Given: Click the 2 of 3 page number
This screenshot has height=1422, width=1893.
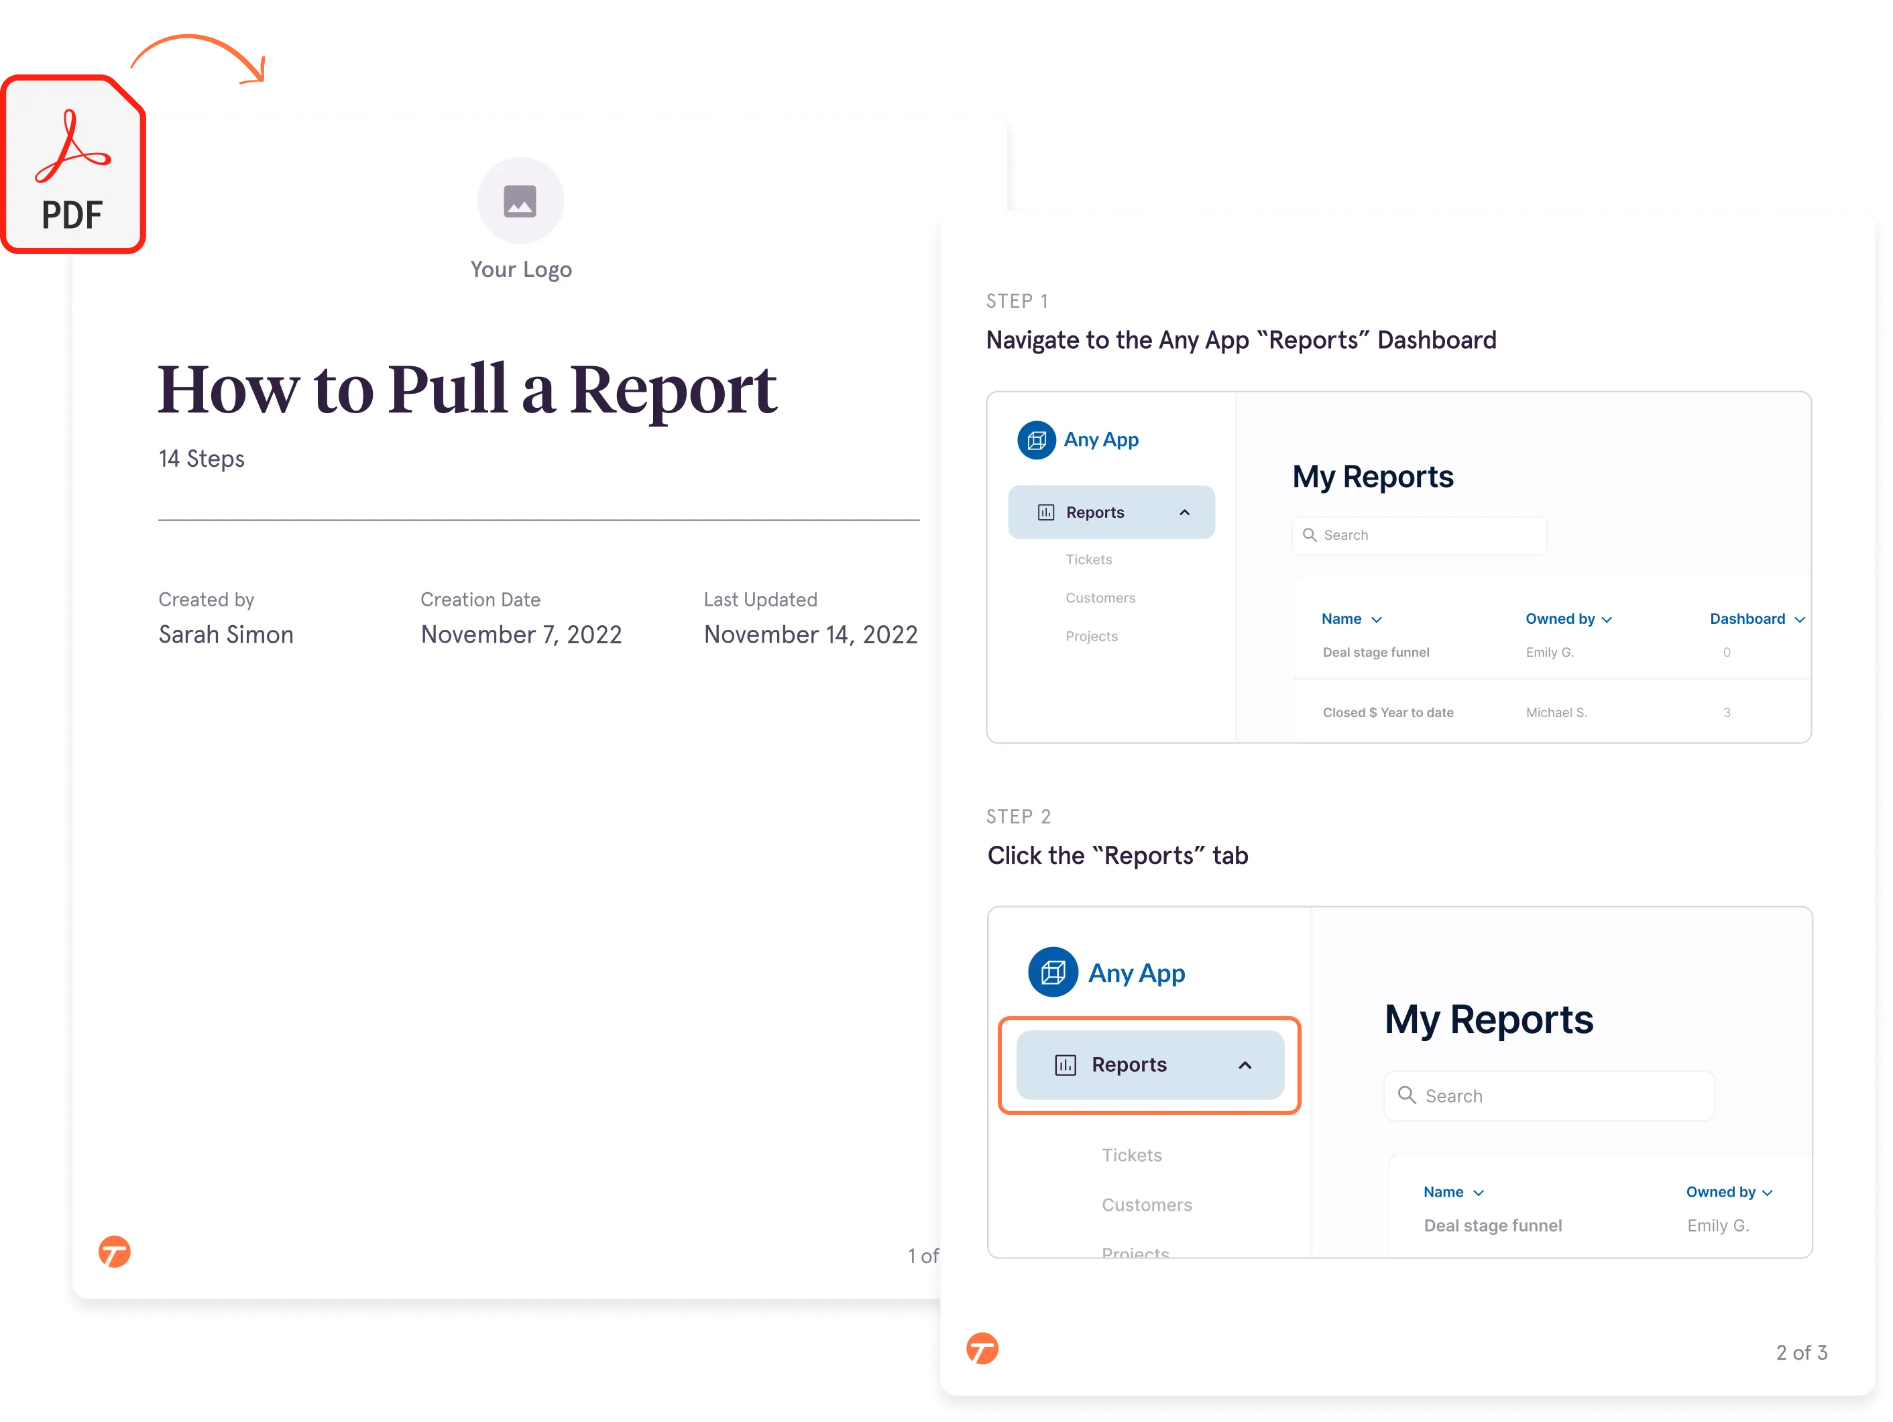Looking at the screenshot, I should pos(1801,1353).
